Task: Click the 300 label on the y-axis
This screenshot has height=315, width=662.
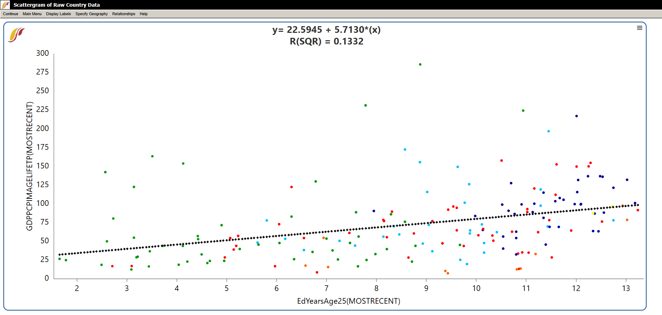Action: click(x=42, y=53)
